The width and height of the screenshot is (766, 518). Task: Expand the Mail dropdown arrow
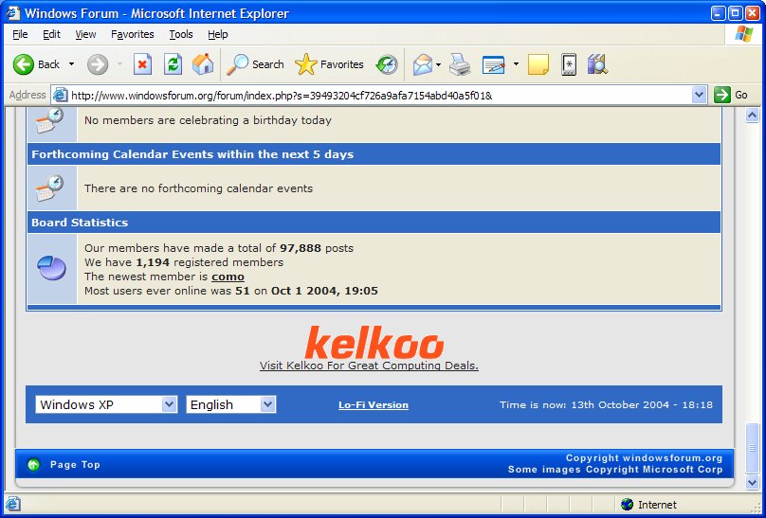pos(438,64)
